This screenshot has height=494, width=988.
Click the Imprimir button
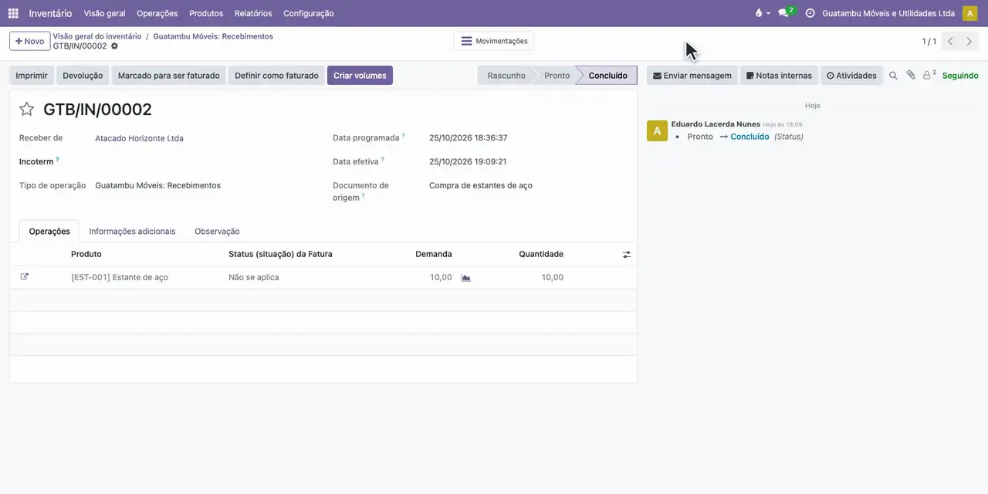[32, 76]
